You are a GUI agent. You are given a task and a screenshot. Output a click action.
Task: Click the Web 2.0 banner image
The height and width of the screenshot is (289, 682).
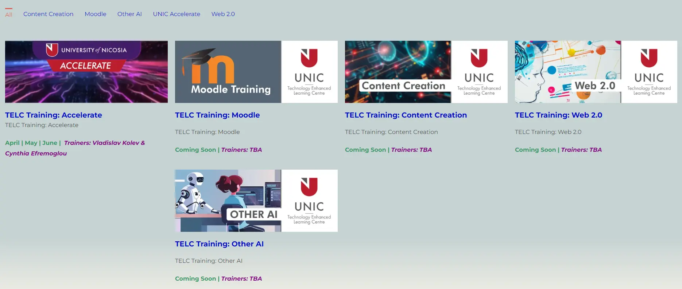click(568, 72)
